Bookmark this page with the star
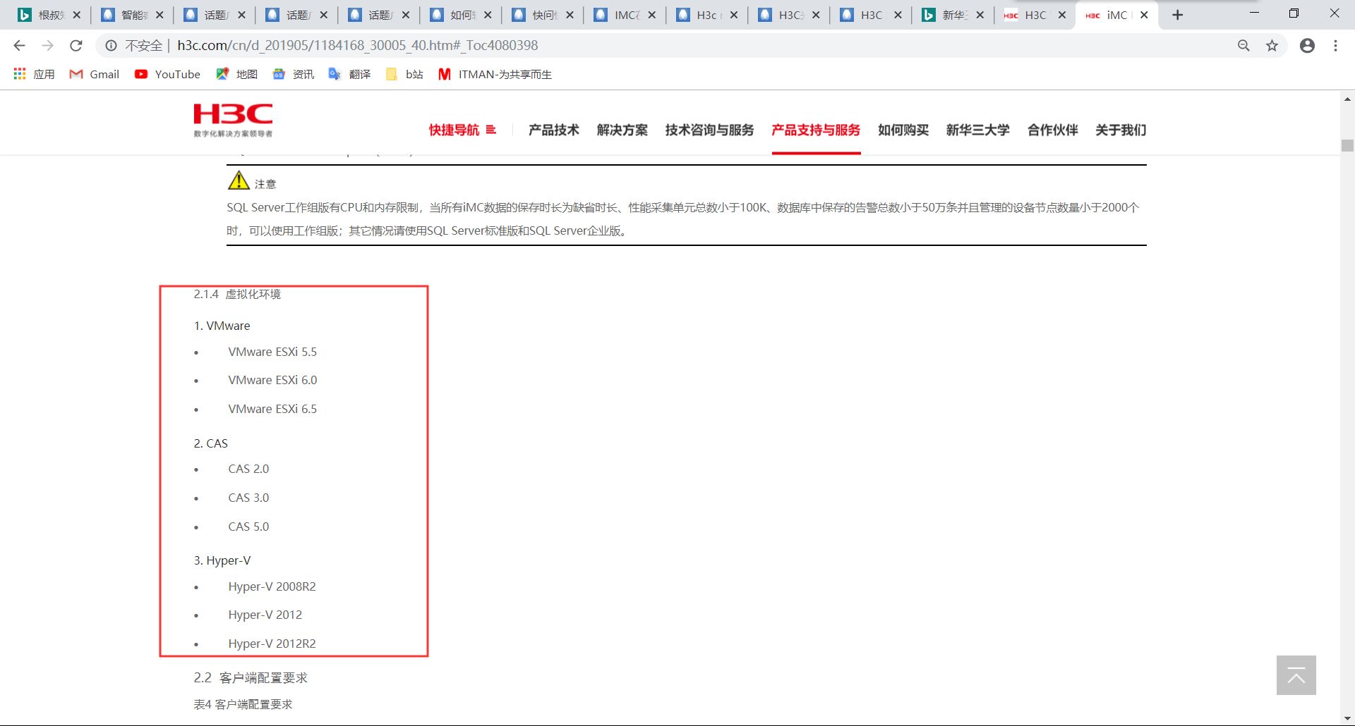This screenshot has width=1355, height=726. pos(1272,46)
